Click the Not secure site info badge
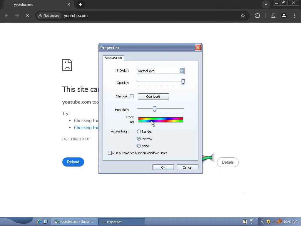Image resolution: width=301 pixels, height=226 pixels. (x=49, y=16)
